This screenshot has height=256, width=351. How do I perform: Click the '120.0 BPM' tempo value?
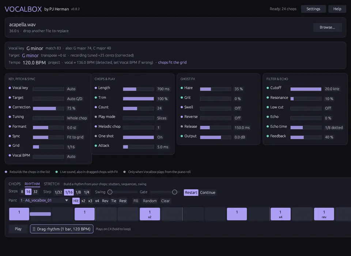pos(34,63)
